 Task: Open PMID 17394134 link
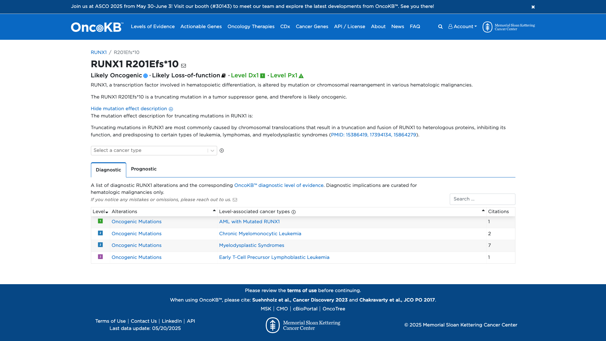(380, 135)
